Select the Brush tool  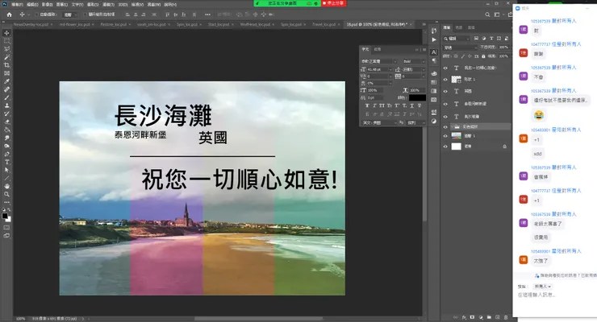coord(6,97)
